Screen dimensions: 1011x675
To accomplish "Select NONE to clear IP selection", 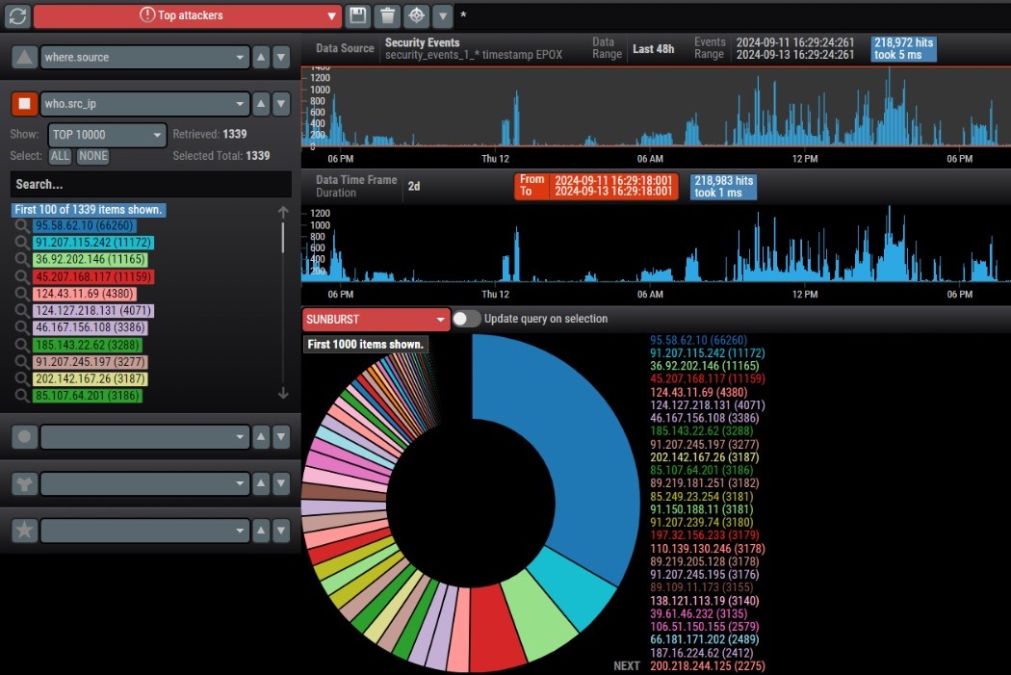I will [92, 156].
